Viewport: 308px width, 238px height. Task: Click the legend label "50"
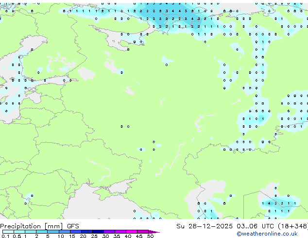coord(150,236)
